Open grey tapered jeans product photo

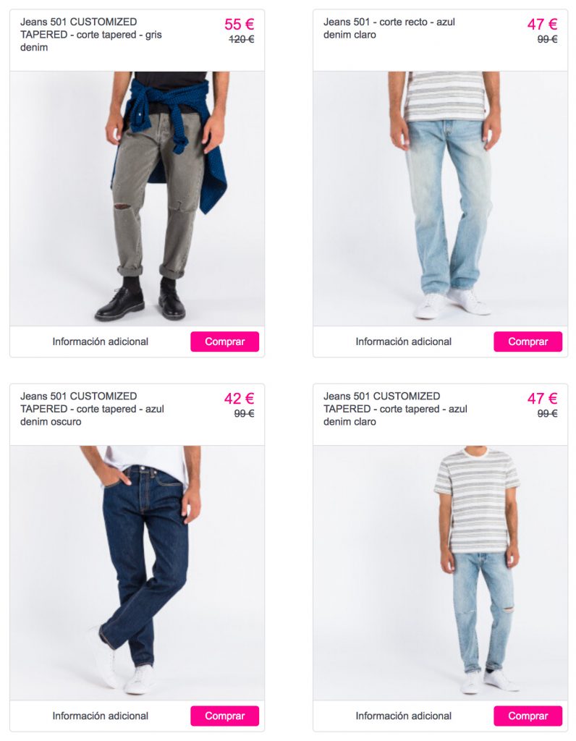[x=137, y=198]
